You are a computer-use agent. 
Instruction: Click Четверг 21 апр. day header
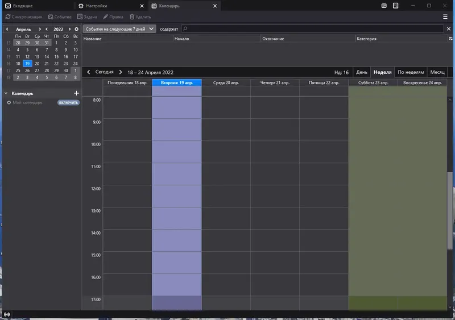coord(275,82)
